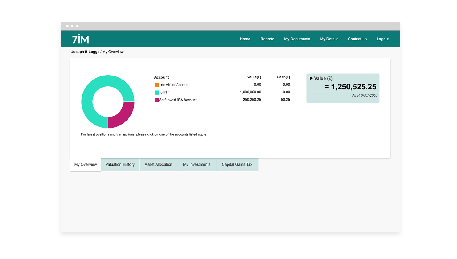Open the Home navigation item

(245, 39)
